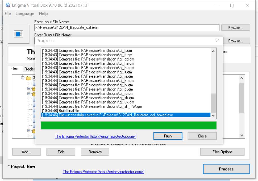The height and width of the screenshot is (181, 258).
Task: Collapse the root folder tree node
Action: point(22,78)
